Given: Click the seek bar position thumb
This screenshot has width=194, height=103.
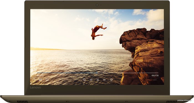Looking at the screenshot, I should tap(97, 73).
